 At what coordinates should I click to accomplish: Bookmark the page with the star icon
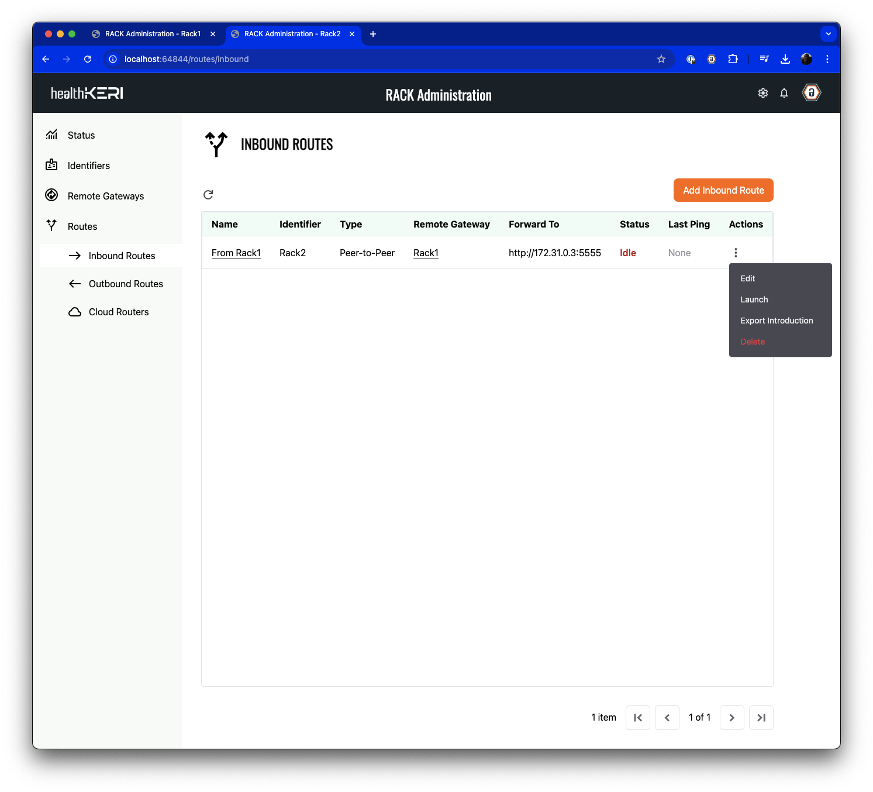[661, 59]
